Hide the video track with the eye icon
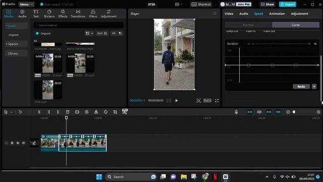 (x=18, y=143)
